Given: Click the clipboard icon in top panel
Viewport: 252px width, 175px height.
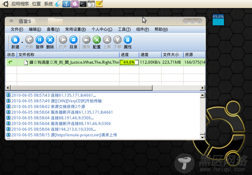Looking at the screenshot, I should [91, 4].
